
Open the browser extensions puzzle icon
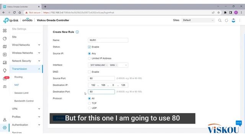[225, 13]
